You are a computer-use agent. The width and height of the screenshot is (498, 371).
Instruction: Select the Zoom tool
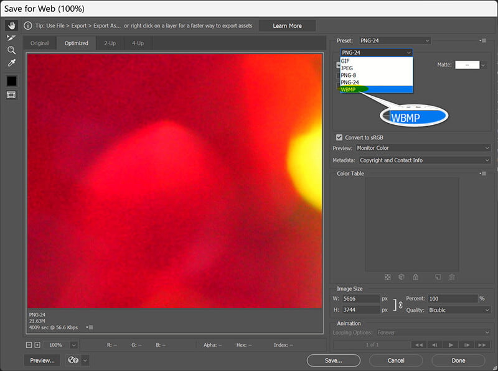point(11,49)
